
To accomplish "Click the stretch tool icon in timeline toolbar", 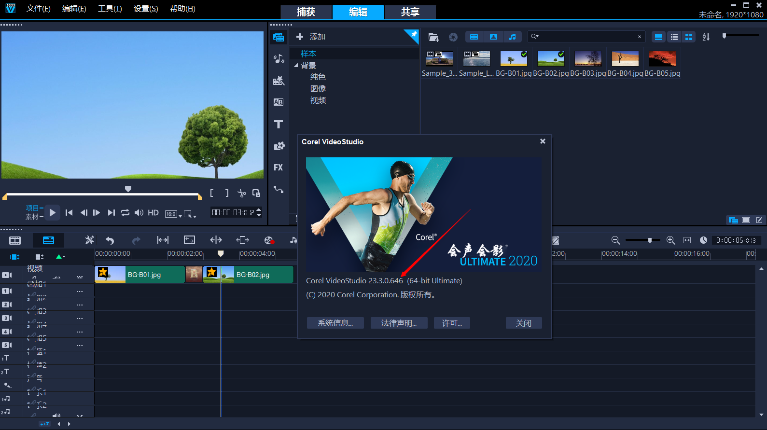I will click(x=189, y=240).
